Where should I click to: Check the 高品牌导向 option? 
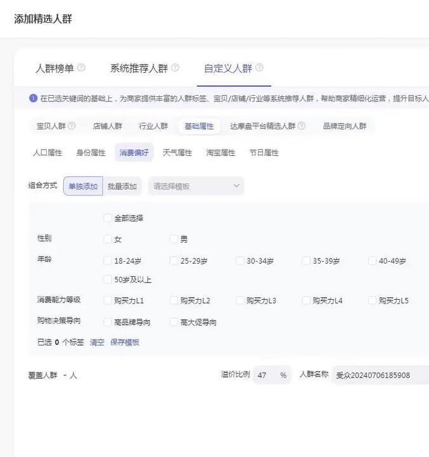pyautogui.click(x=108, y=322)
